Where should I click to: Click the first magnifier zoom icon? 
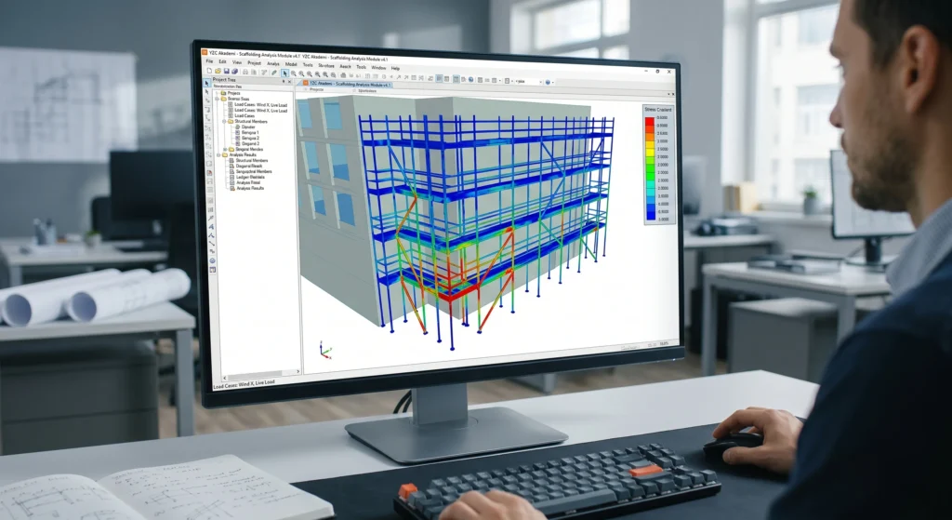(x=293, y=73)
